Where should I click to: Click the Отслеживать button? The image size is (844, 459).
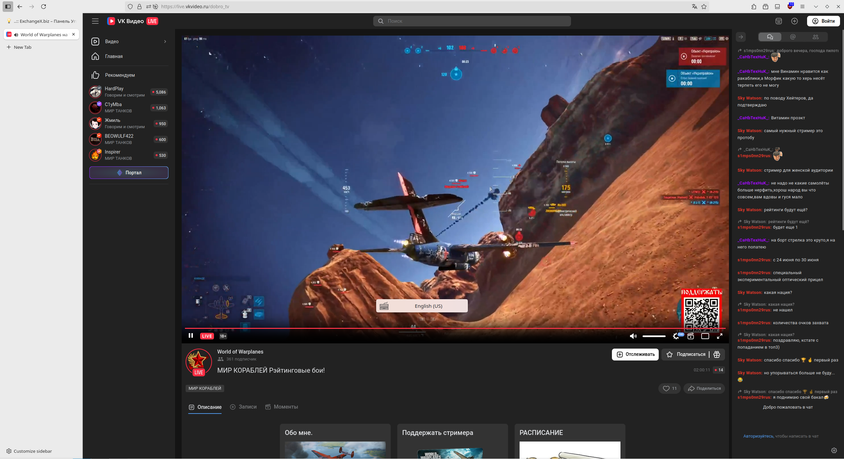click(x=635, y=354)
